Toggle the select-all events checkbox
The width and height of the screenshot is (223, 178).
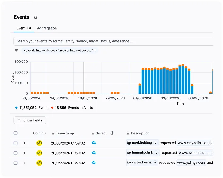point(15,133)
